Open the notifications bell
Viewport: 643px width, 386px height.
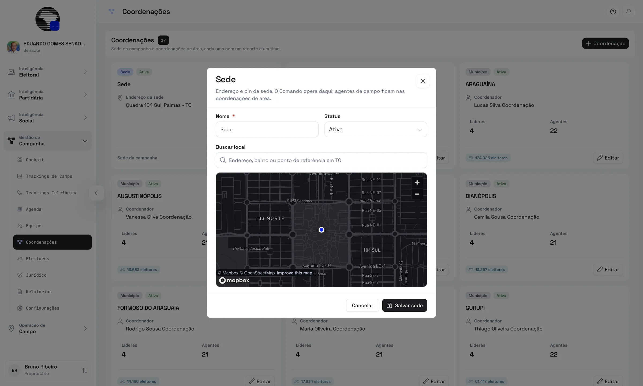click(x=629, y=12)
